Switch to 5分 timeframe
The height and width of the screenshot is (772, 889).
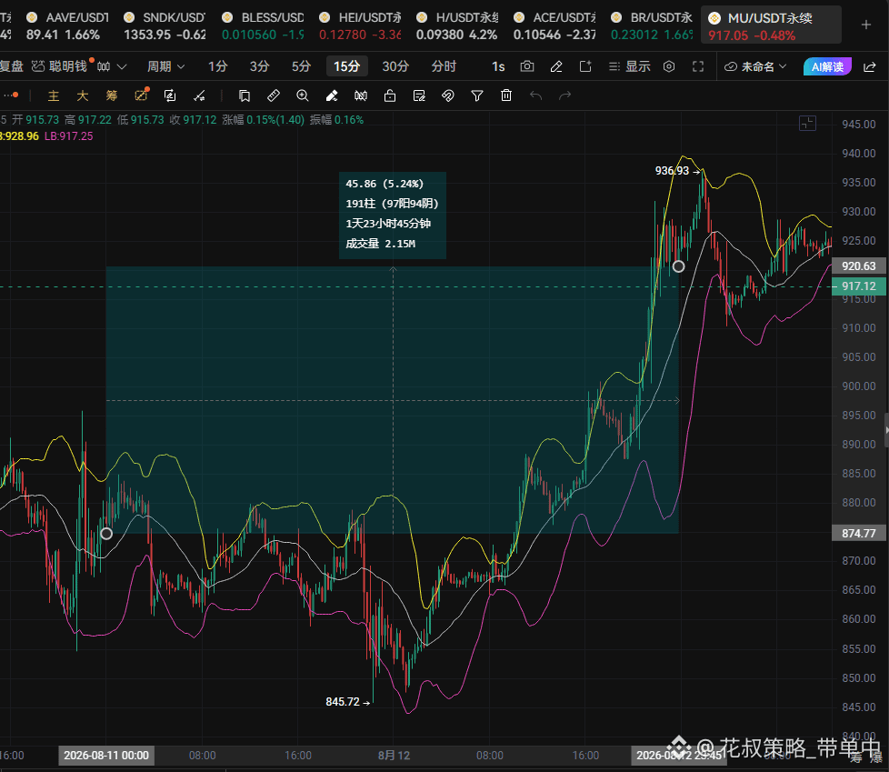click(x=301, y=67)
